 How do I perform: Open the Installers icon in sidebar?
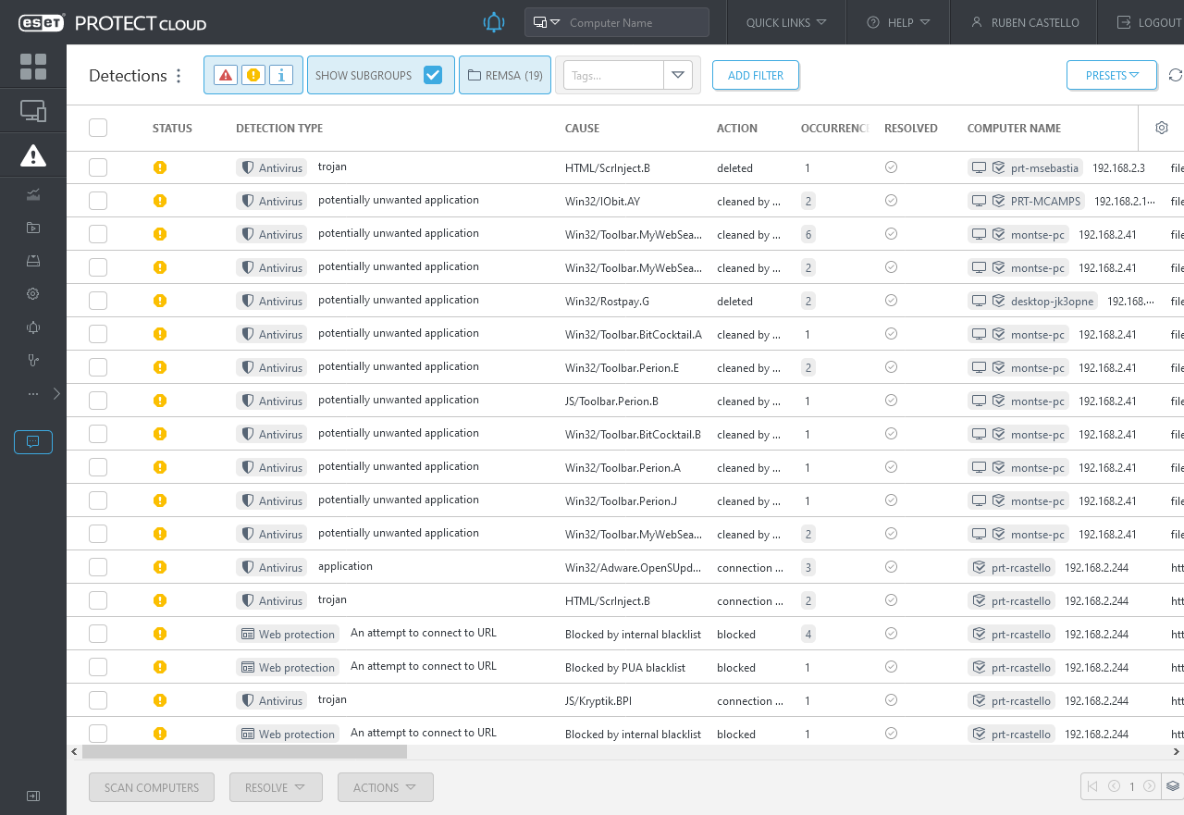(33, 261)
